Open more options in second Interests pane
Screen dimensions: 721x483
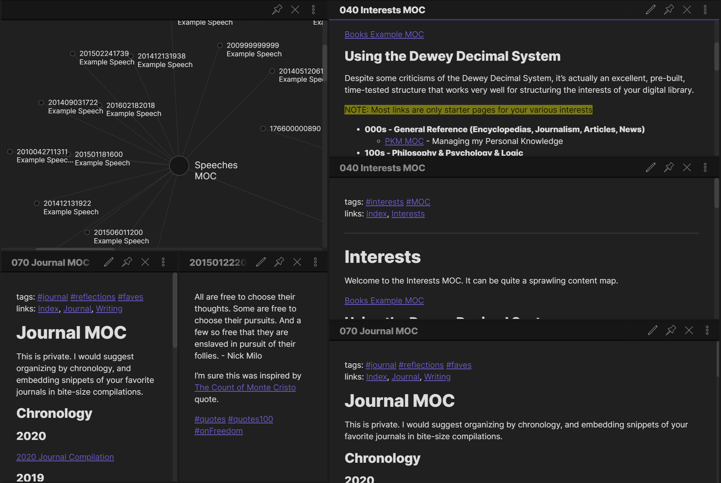click(705, 168)
